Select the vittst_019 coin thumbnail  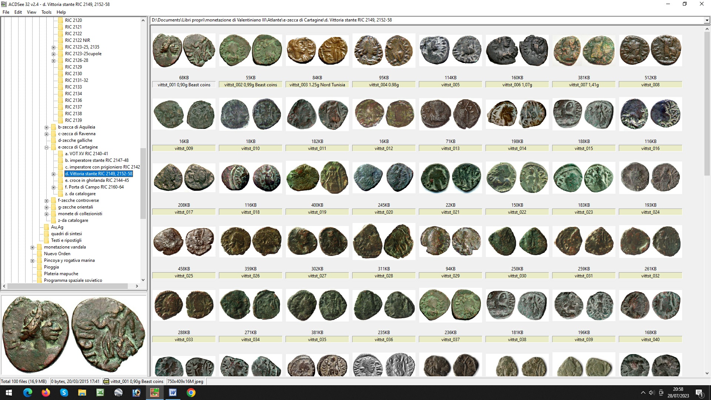317,178
